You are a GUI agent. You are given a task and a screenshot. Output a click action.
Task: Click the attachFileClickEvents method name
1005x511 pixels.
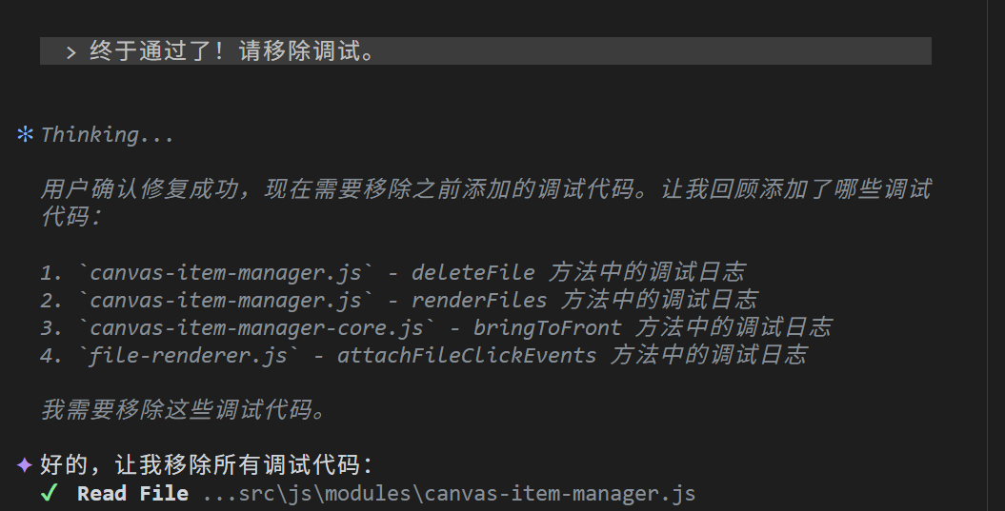467,356
